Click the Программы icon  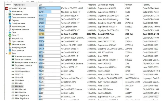coord(10,41)
